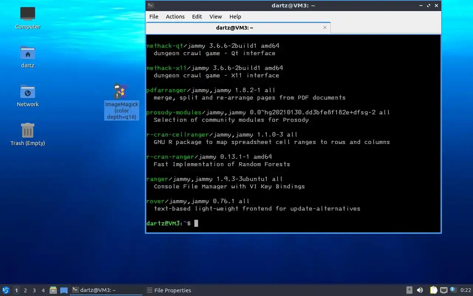Open the Help menu
The height and width of the screenshot is (296, 473).
[235, 17]
